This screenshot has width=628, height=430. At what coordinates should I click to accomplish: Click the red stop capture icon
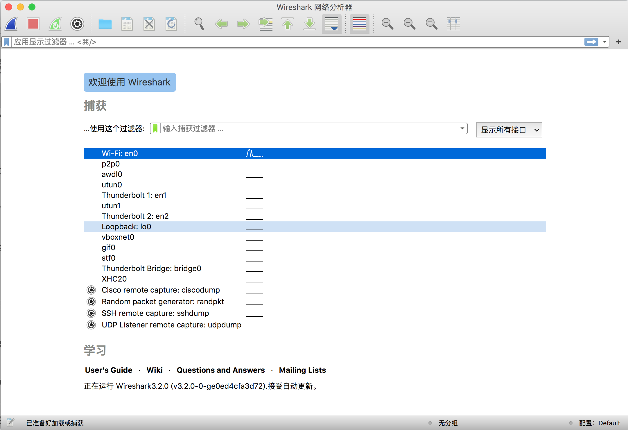pyautogui.click(x=33, y=24)
